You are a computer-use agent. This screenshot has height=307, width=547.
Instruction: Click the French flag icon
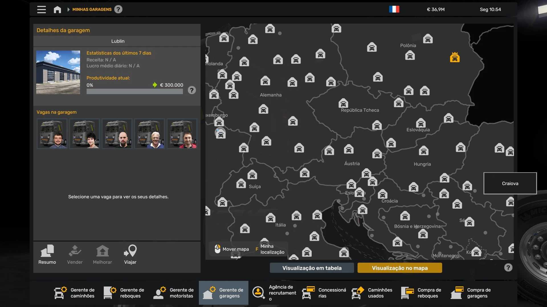[394, 9]
